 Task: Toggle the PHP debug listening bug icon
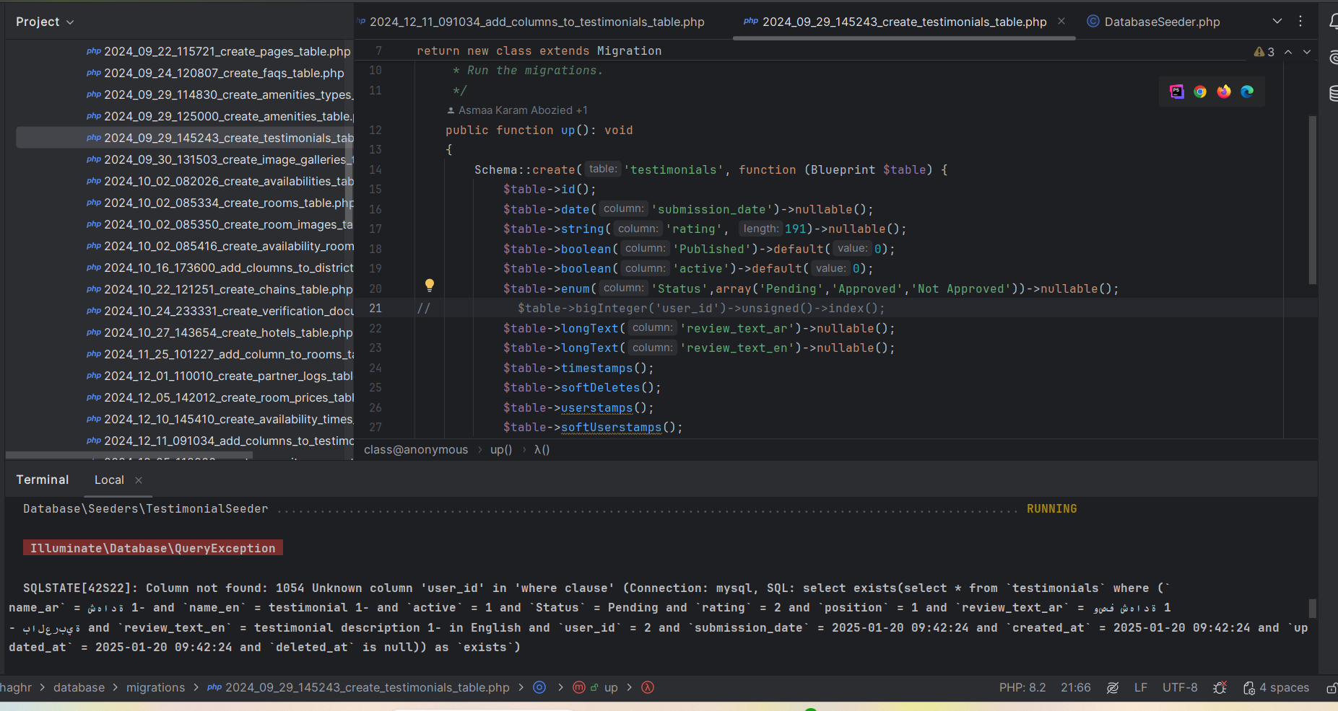[1220, 688]
